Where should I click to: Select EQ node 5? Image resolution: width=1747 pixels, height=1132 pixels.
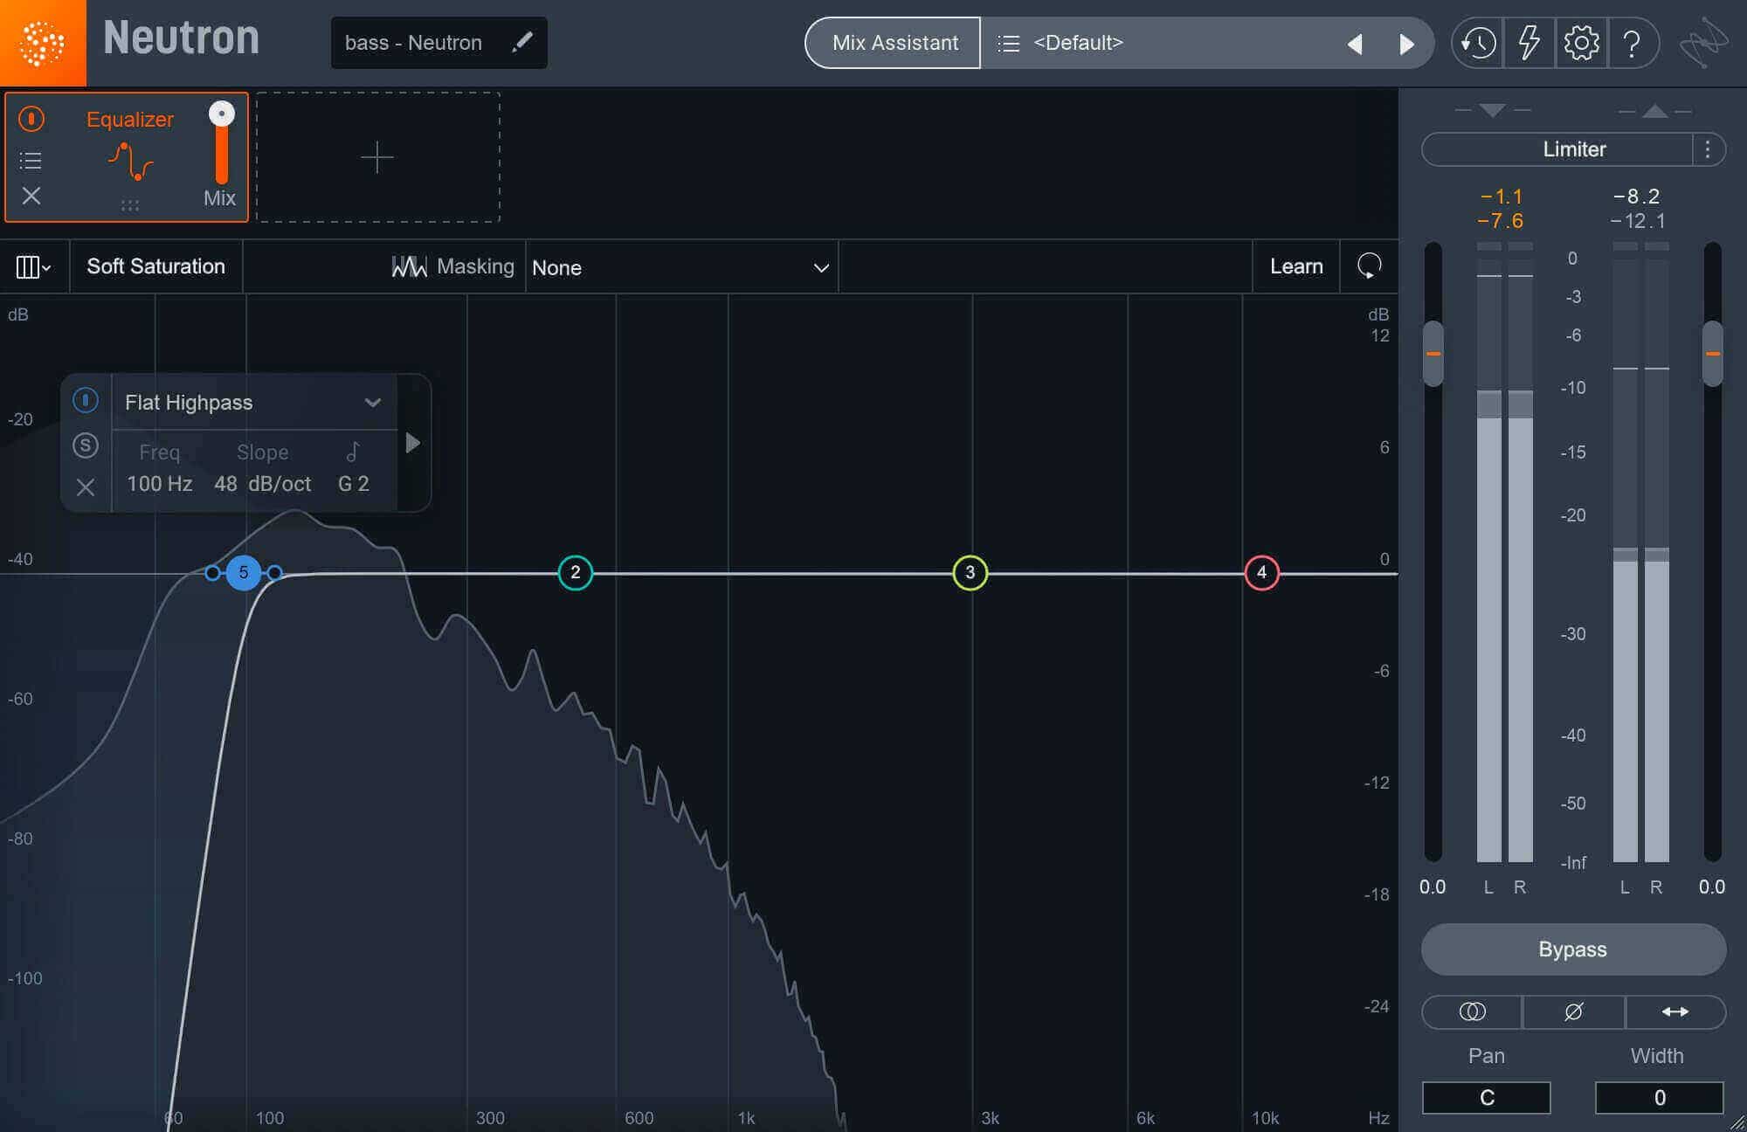[244, 573]
